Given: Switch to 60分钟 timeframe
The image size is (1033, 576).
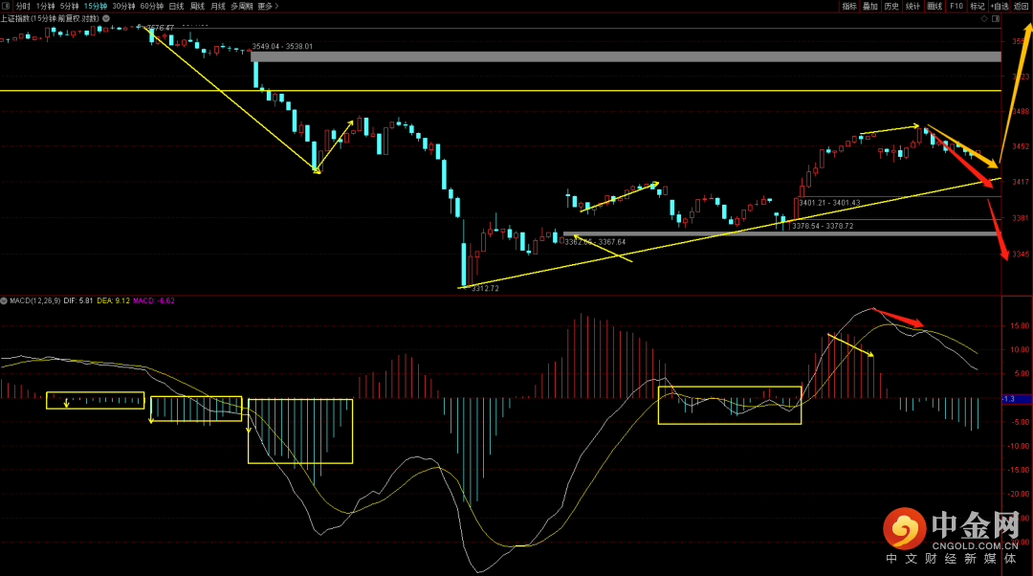Looking at the screenshot, I should tap(151, 6).
